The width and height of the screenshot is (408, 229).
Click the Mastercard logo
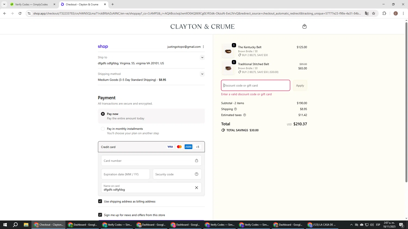[x=179, y=147]
